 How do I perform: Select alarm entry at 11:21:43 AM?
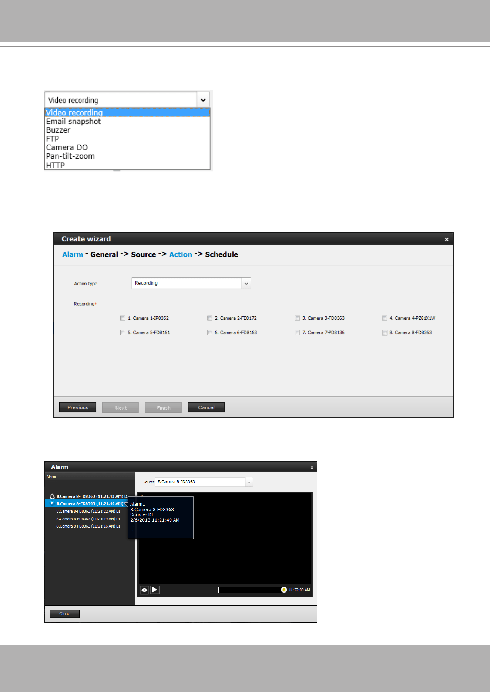point(93,496)
